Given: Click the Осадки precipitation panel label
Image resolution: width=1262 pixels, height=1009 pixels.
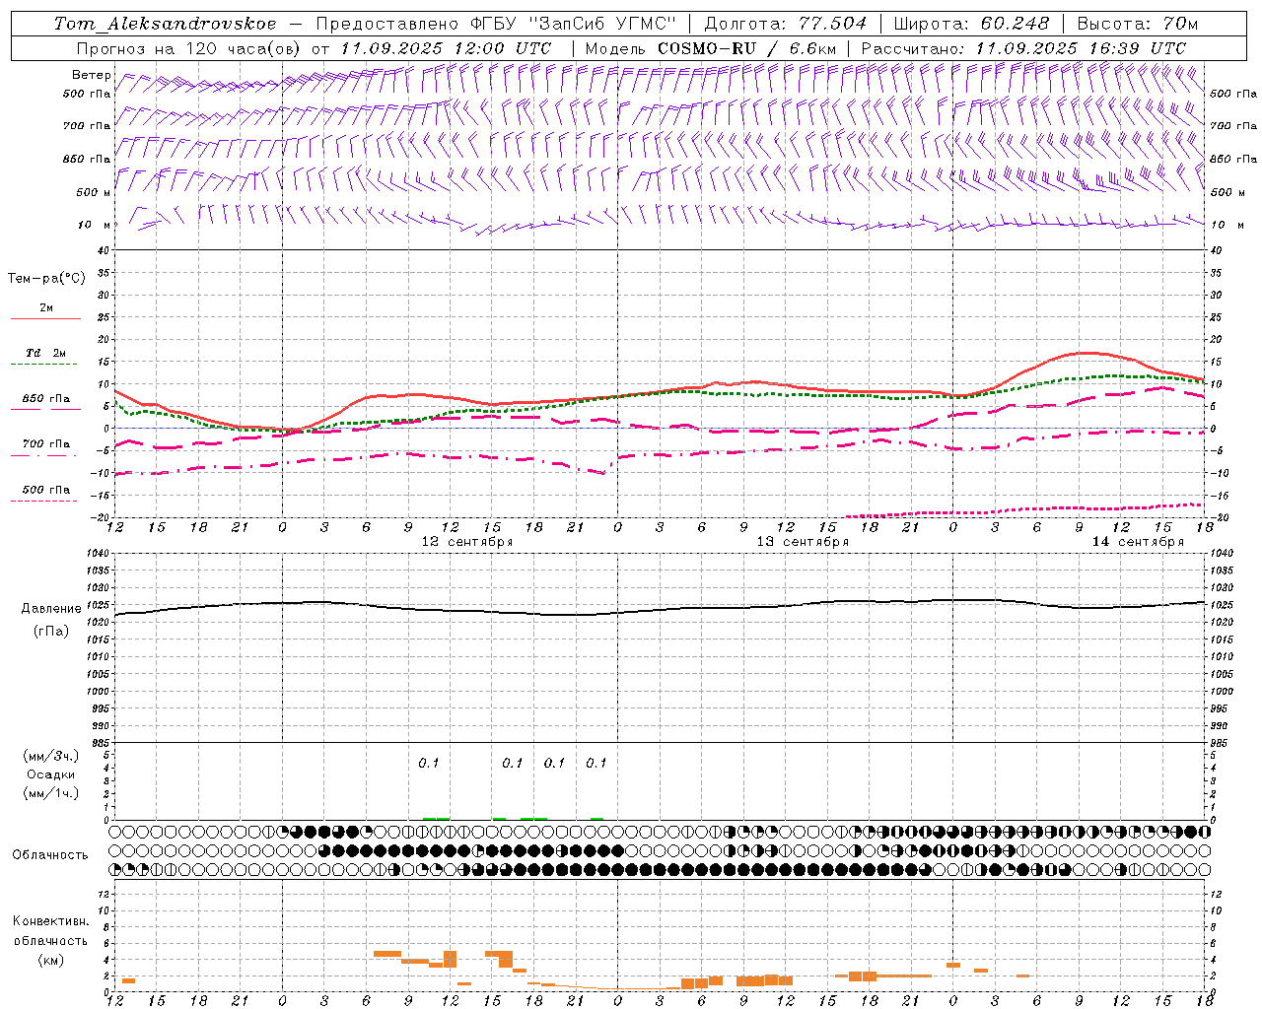Looking at the screenshot, I should click(51, 774).
